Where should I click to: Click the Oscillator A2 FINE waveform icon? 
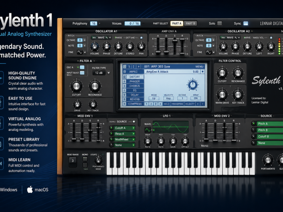pos(209,52)
